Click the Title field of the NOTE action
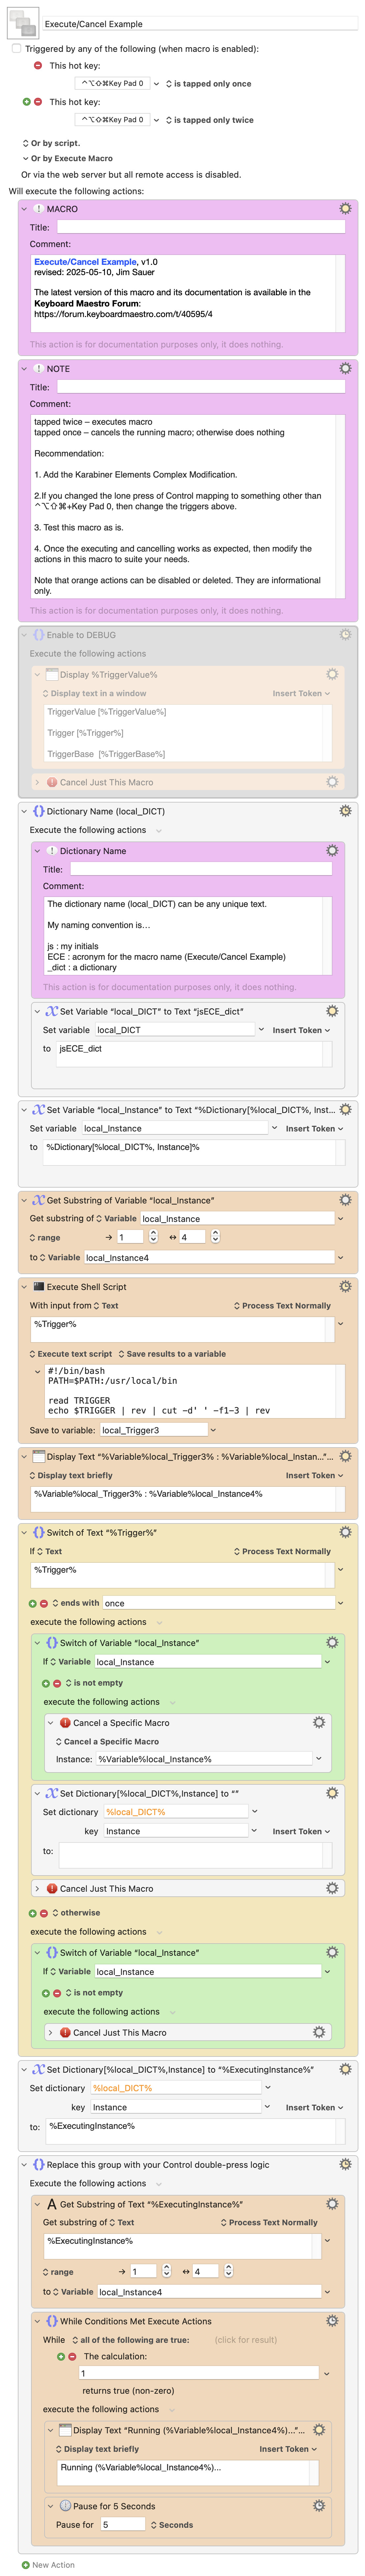 pyautogui.click(x=201, y=387)
